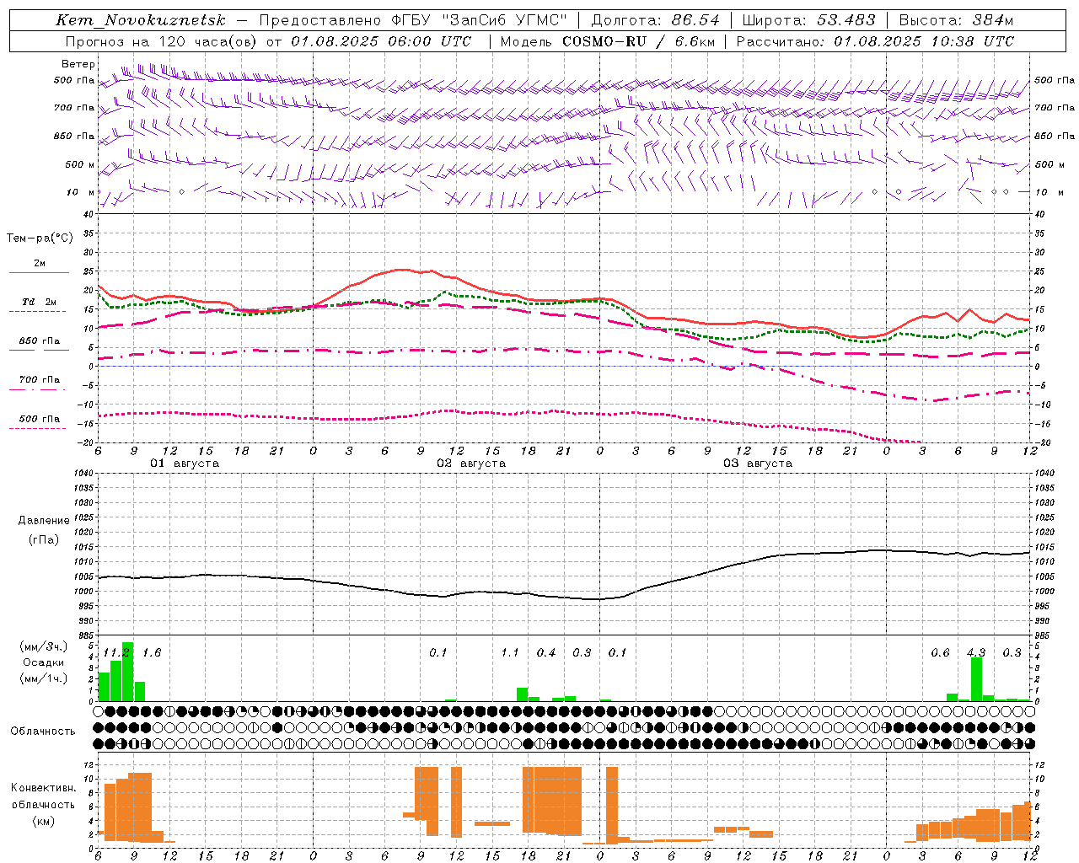This screenshot has width=1079, height=863.
Task: Click the "01 августа" date label
Action: [185, 464]
